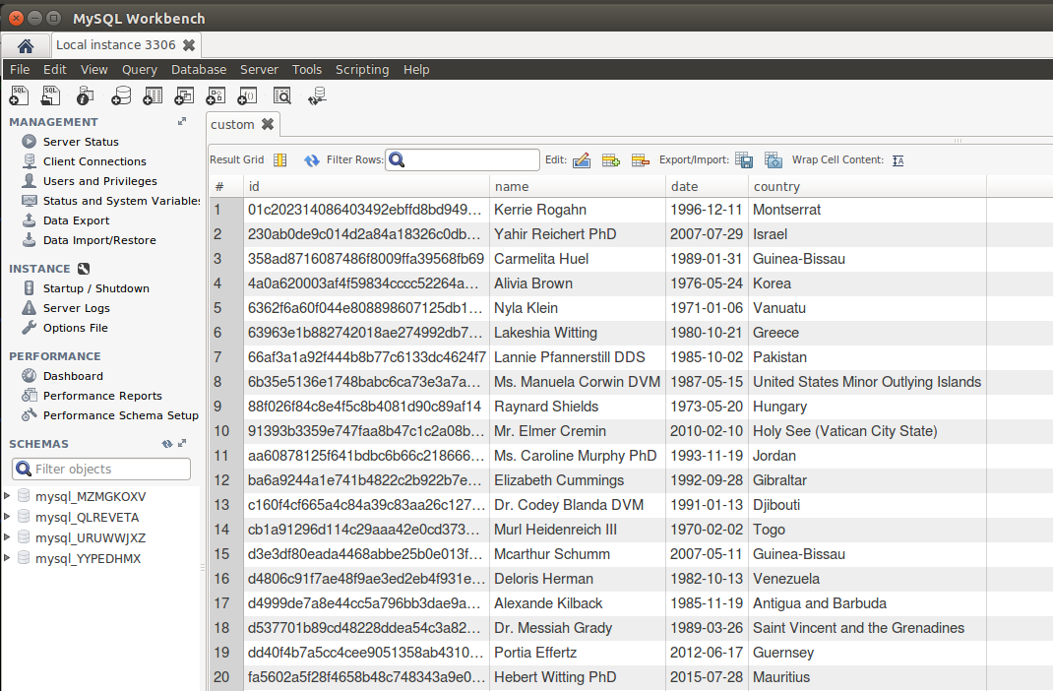Click the edit current row pencil icon
This screenshot has height=691, width=1053.
tap(582, 159)
